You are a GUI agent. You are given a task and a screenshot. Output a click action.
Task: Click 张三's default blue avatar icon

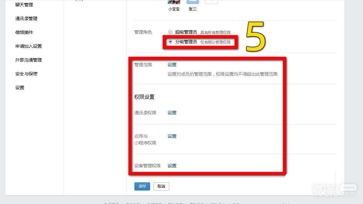(192, 1)
